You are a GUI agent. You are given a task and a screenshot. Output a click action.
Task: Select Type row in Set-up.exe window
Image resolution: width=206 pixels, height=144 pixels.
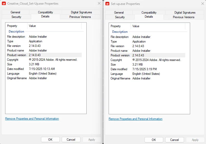pos(148,42)
